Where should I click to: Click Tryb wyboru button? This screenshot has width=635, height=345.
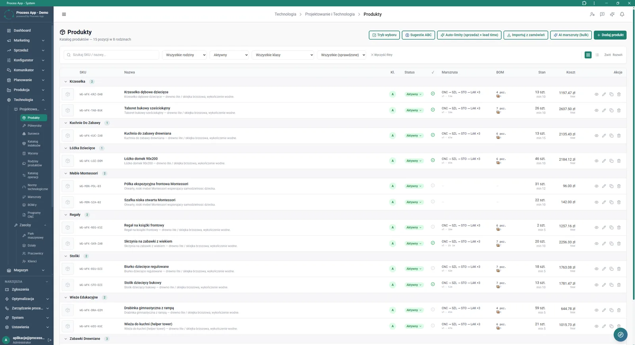(384, 35)
